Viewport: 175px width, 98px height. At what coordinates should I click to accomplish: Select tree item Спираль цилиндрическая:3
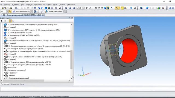point(19,78)
